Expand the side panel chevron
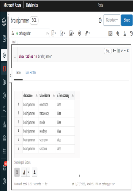This screenshot has width=133, height=191. [x=11, y=75]
